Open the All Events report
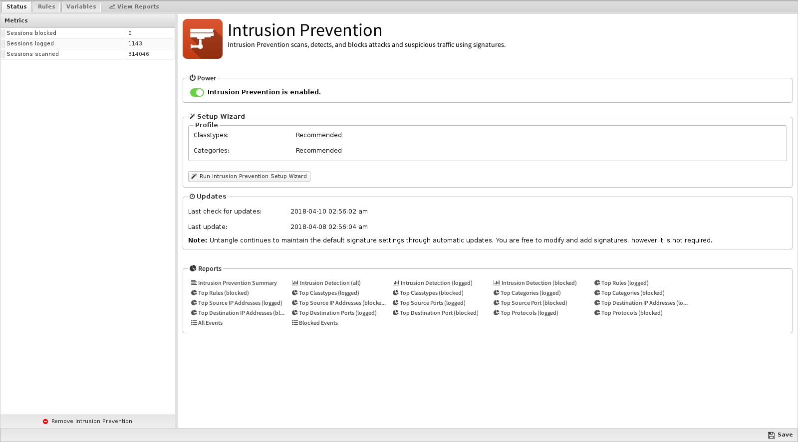The image size is (798, 442). coord(207,323)
